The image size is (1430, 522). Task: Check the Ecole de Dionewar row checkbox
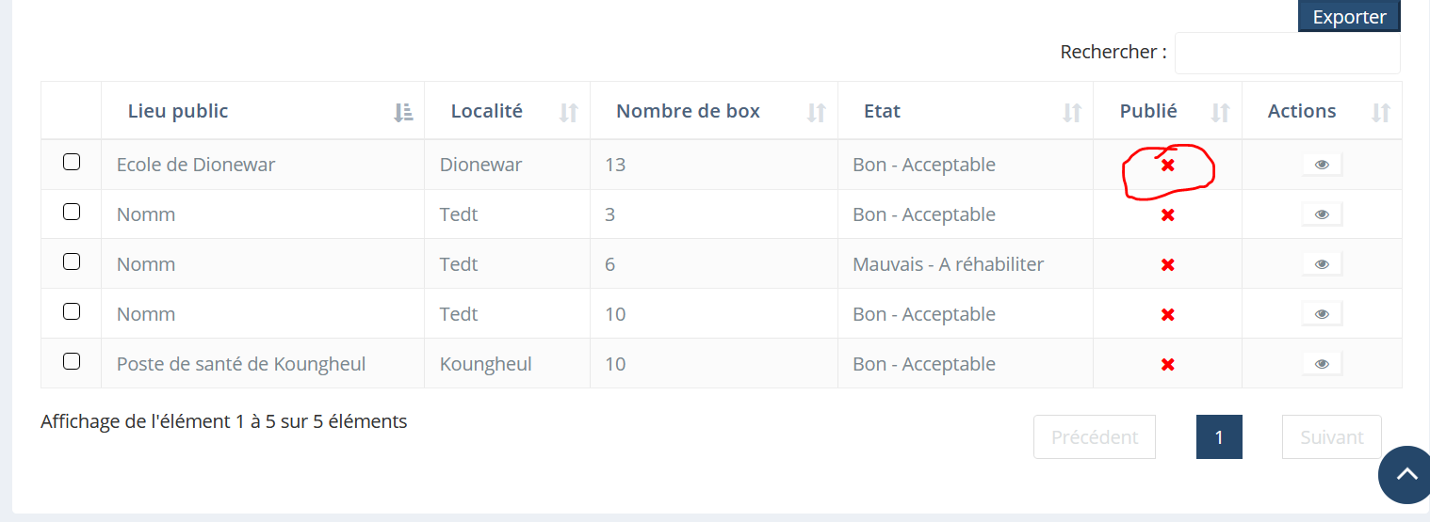[x=72, y=162]
